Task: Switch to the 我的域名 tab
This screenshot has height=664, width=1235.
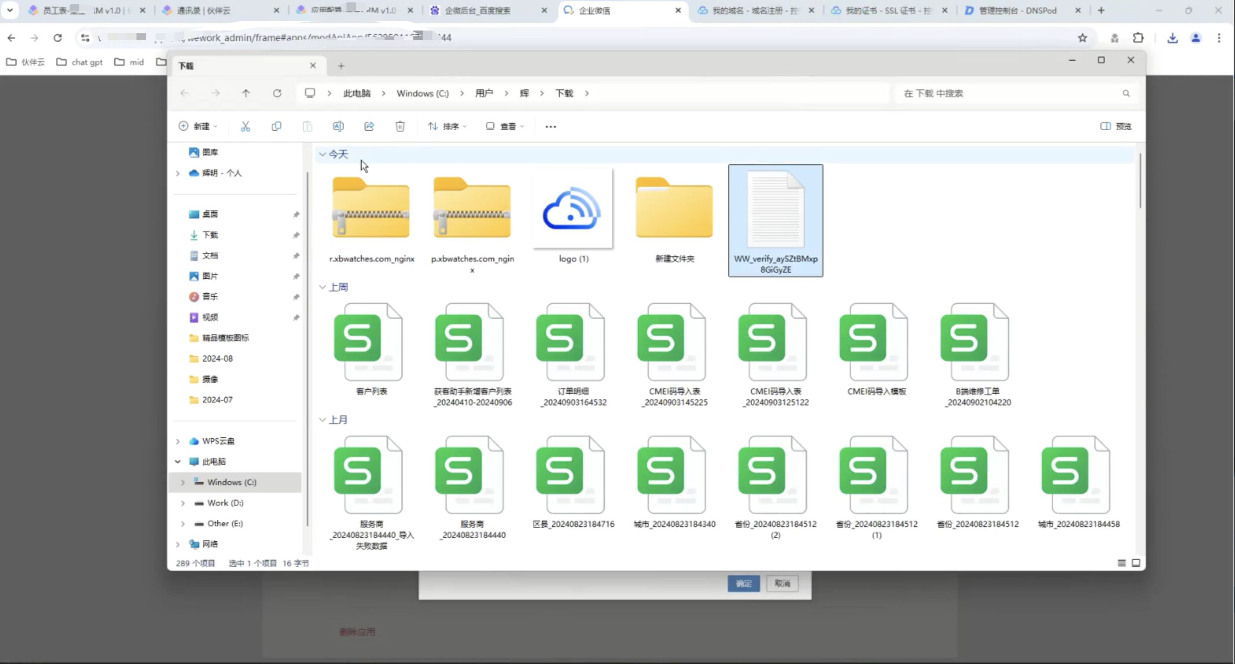Action: [755, 10]
